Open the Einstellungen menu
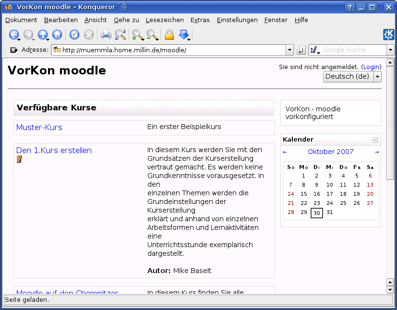 pyautogui.click(x=237, y=20)
